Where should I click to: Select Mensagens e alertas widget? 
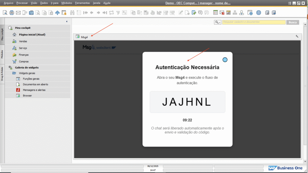tap(34, 90)
